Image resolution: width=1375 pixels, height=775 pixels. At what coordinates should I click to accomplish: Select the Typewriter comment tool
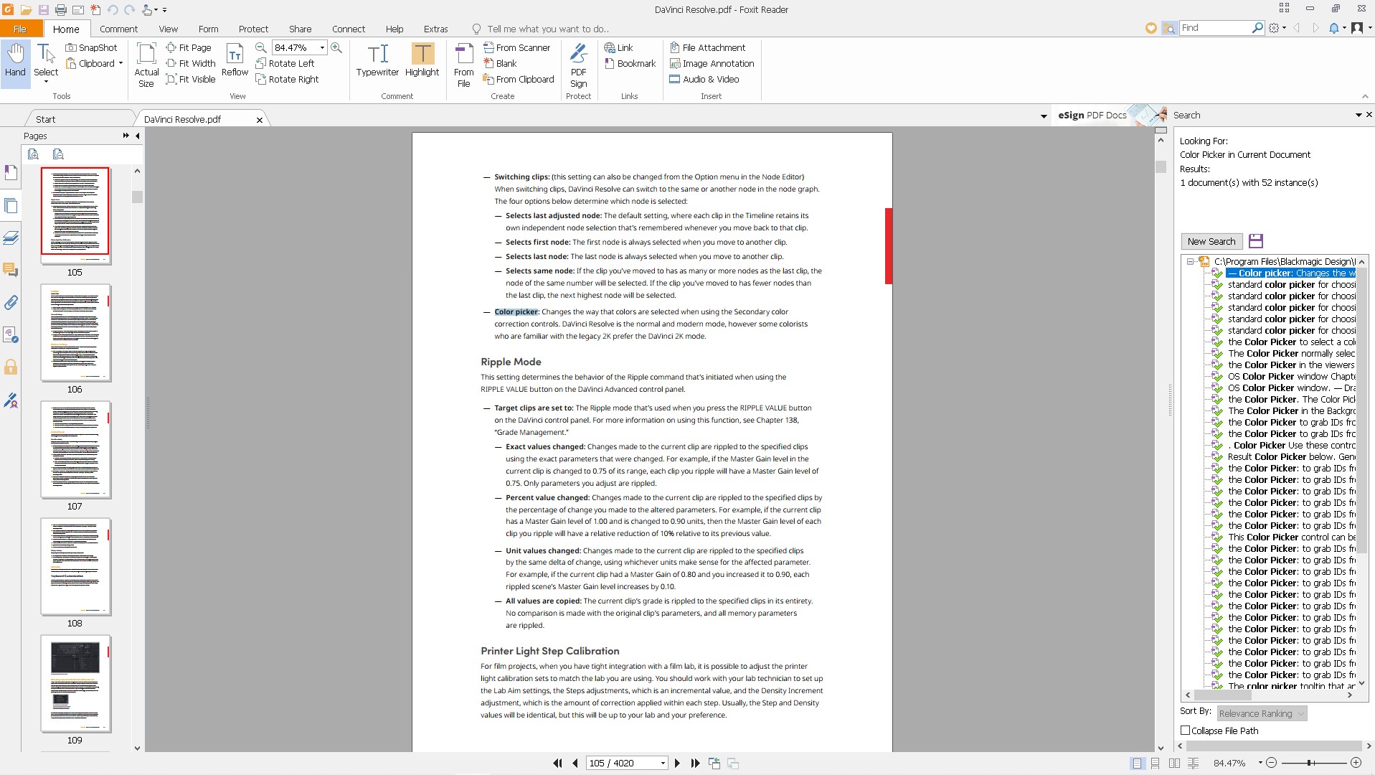[377, 60]
